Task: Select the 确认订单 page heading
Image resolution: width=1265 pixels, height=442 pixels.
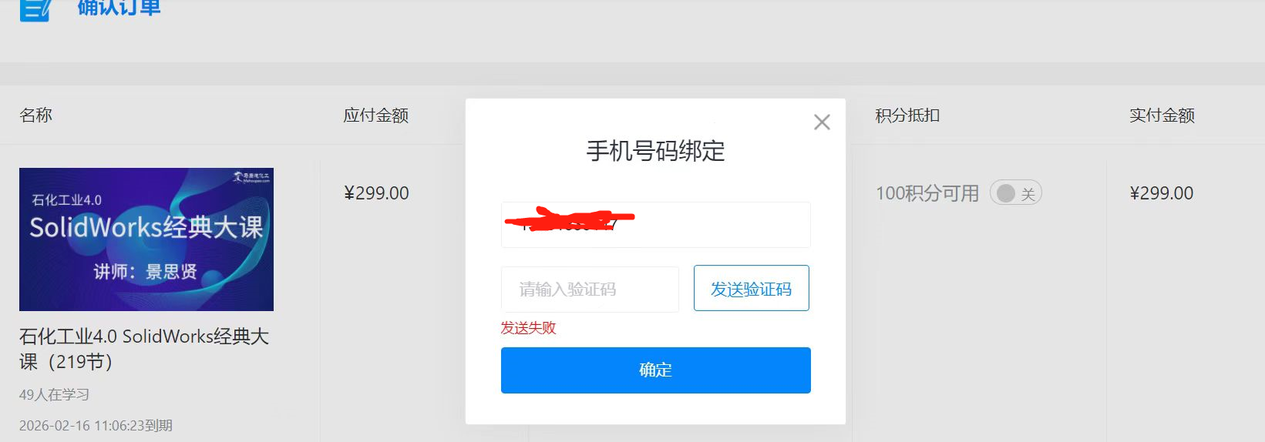Action: point(119,8)
